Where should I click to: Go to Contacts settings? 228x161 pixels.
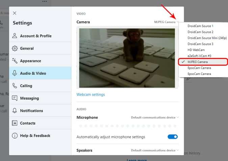[x=40, y=123]
